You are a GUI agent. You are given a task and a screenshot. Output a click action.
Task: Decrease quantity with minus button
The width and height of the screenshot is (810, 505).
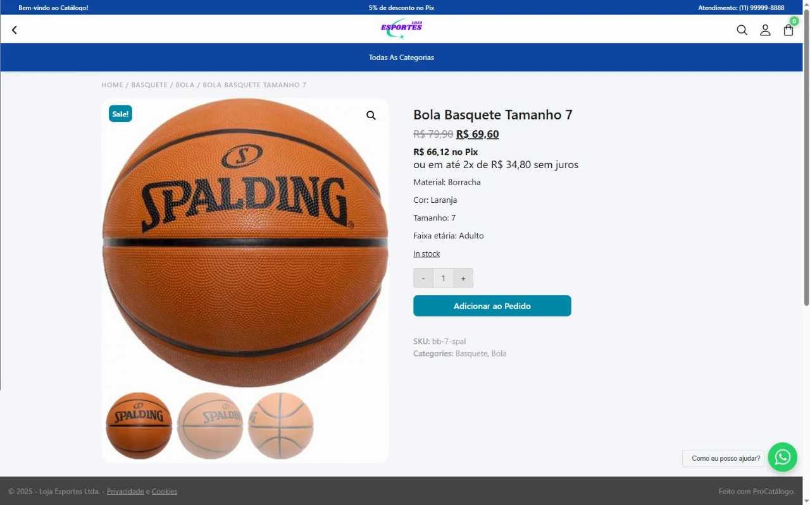pos(423,278)
